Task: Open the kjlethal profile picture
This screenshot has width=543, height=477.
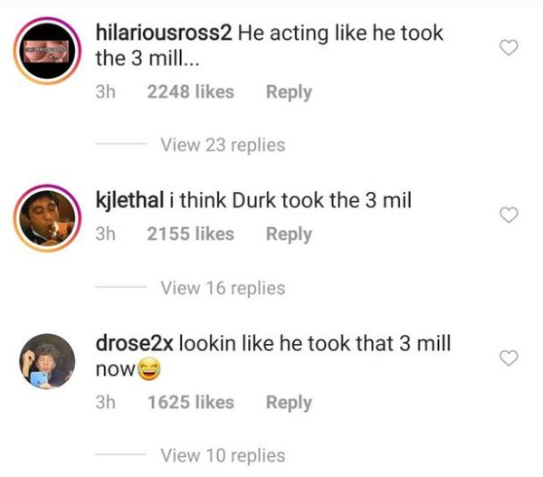Action: click(x=47, y=218)
